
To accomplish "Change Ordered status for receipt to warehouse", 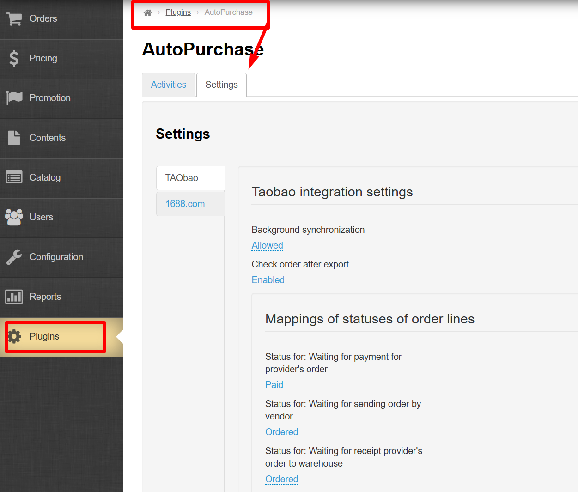I will click(281, 479).
